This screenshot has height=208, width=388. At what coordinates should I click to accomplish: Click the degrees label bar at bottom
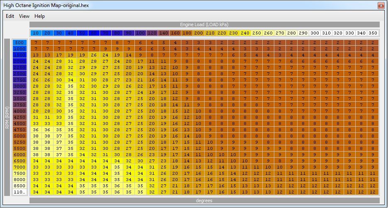click(204, 201)
